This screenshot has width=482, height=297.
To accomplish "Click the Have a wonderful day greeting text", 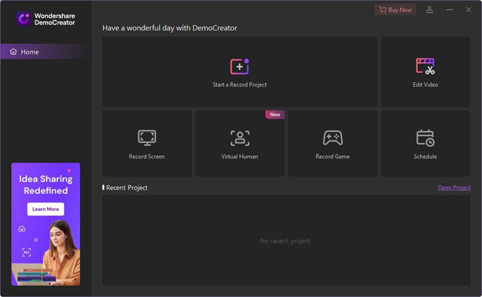I will click(x=170, y=28).
